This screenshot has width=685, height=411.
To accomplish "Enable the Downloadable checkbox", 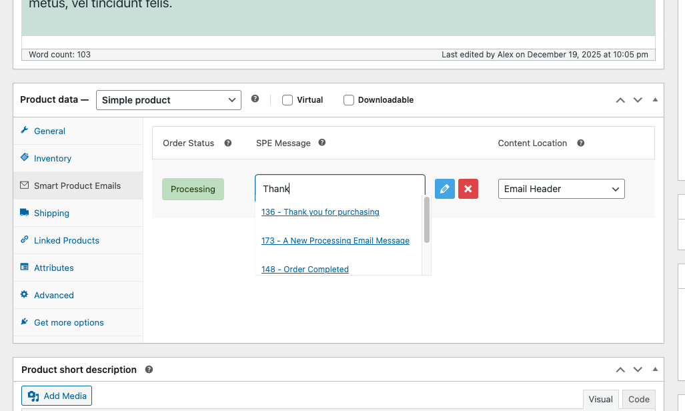I will (x=349, y=100).
